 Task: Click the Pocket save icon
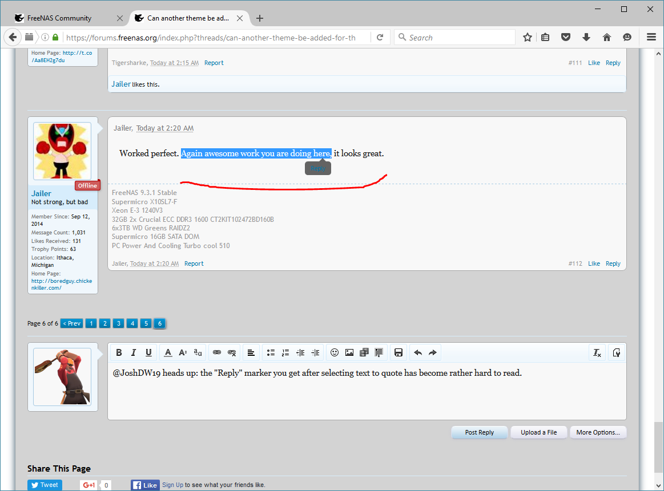tap(566, 37)
